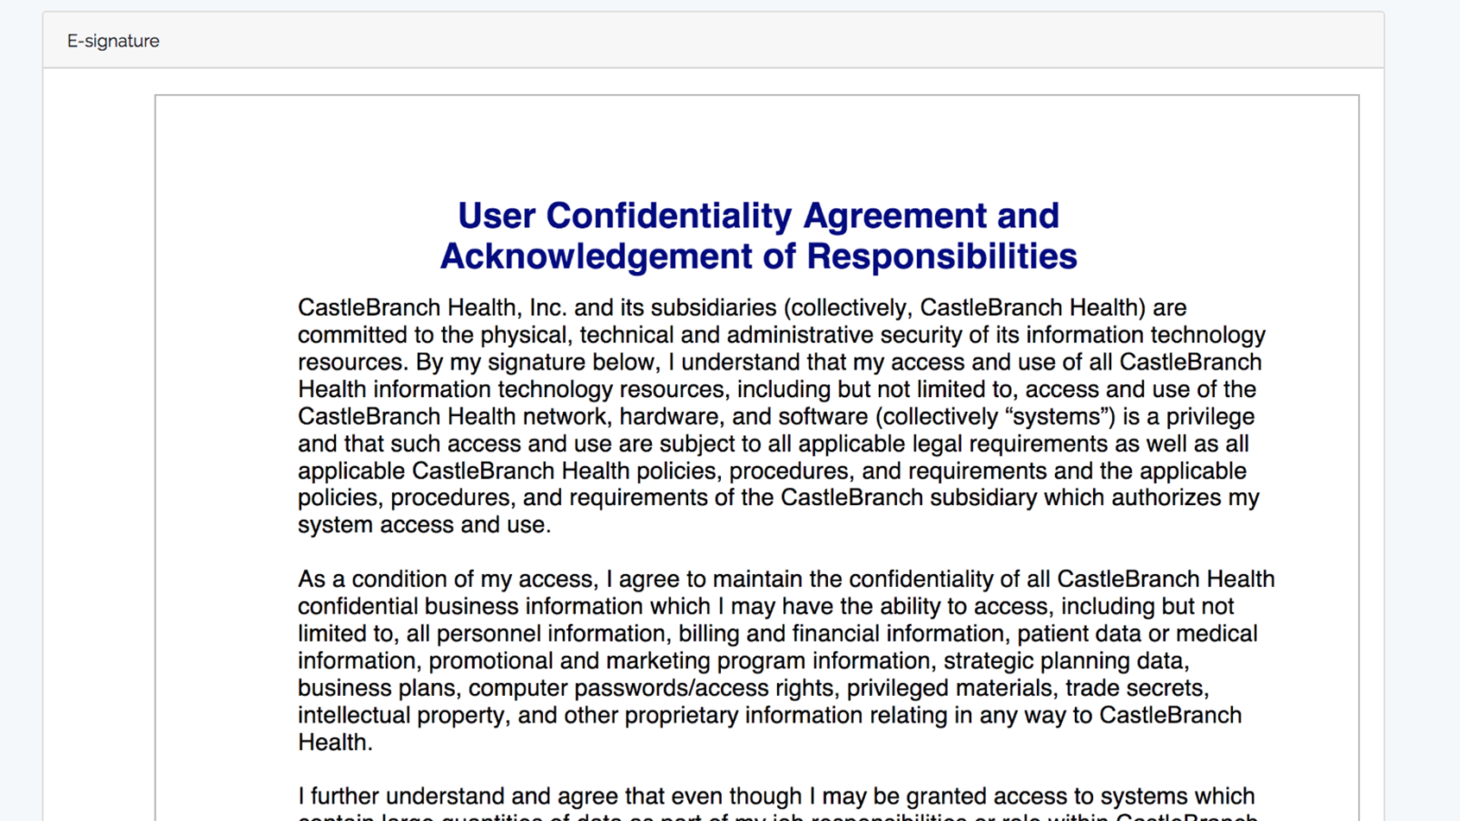Click the 'User Confidentiality Agreement and' title line
Image resolution: width=1460 pixels, height=821 pixels.
[x=758, y=216]
